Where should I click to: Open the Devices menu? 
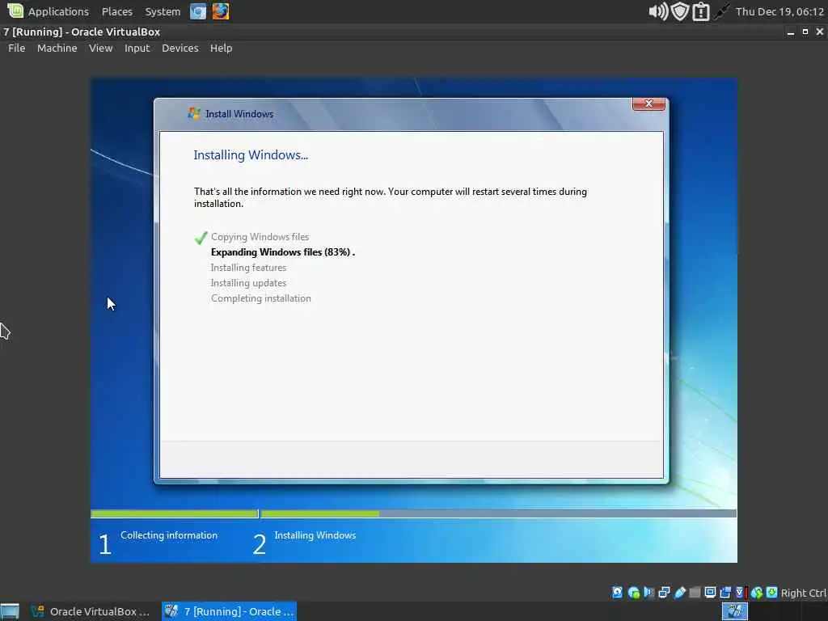(180, 48)
